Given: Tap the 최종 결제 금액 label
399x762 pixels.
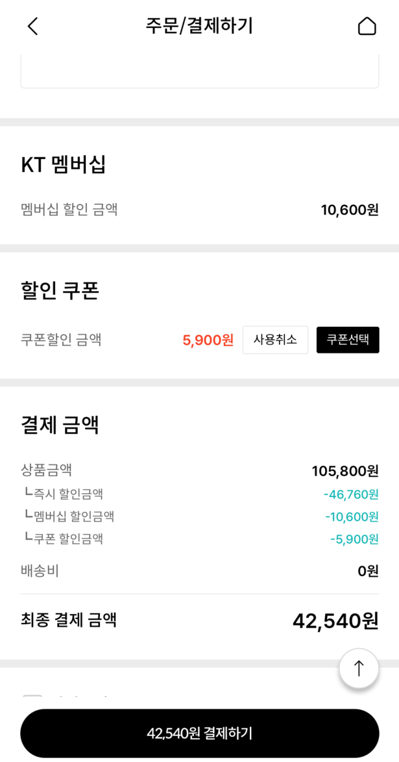Looking at the screenshot, I should 69,620.
